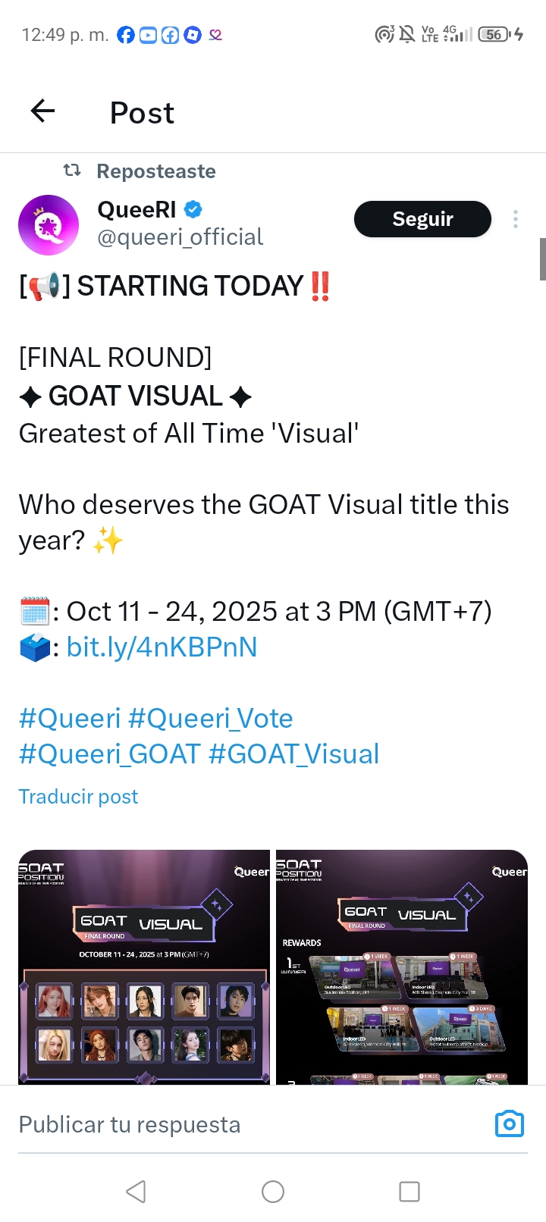Tap the #Queeri_Vote hashtag
Viewport: 546px width, 1222px height.
(x=211, y=718)
